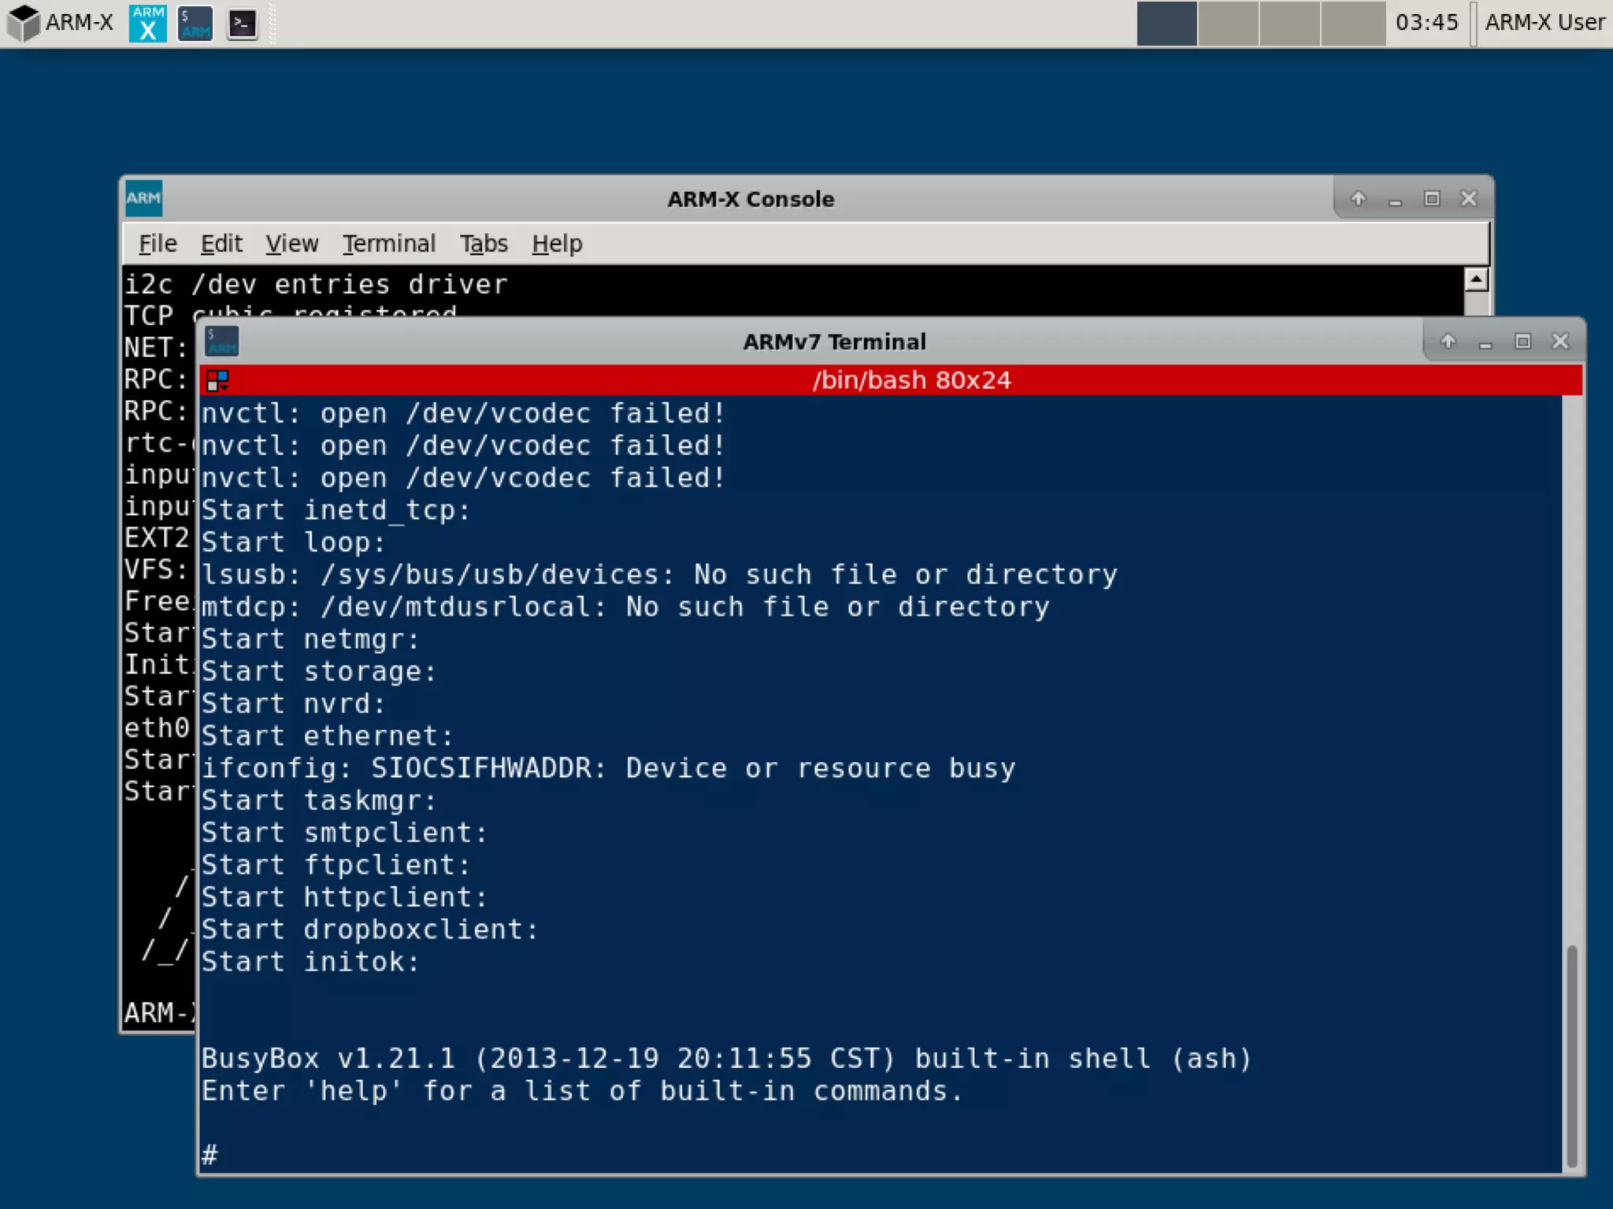This screenshot has width=1613, height=1209.
Task: Launch the ARM-X launcher panel icon
Action: [147, 23]
